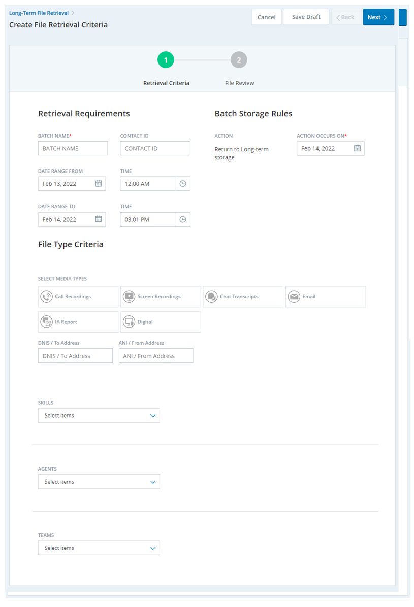The image size is (414, 607).
Task: Click the Create File Retrieval Criteria title
Action: [58, 25]
